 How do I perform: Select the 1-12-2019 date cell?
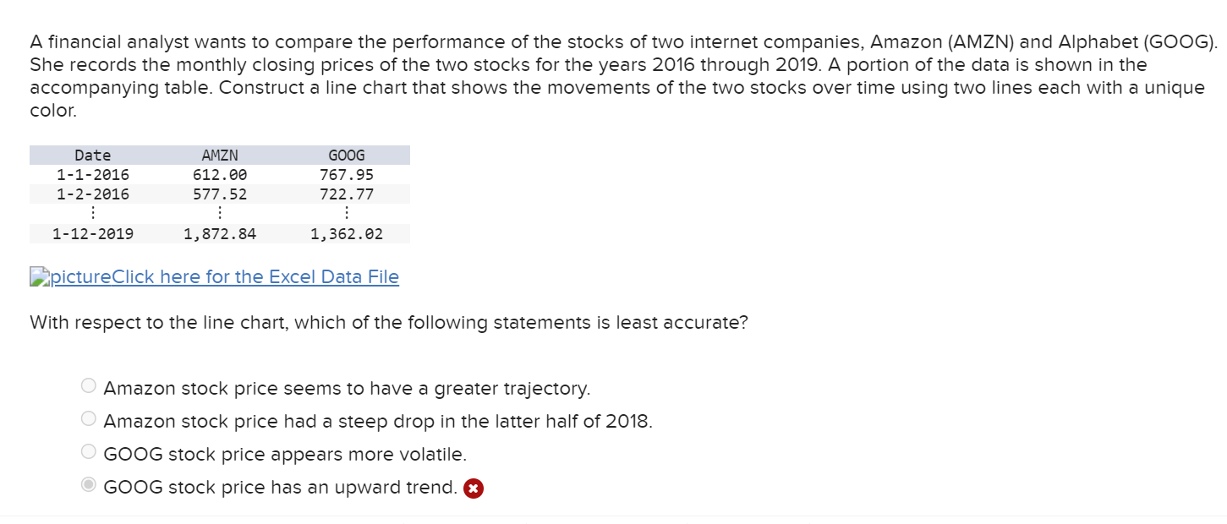(93, 233)
